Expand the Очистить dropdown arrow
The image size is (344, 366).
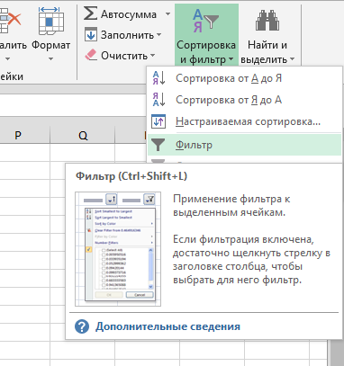click(152, 55)
